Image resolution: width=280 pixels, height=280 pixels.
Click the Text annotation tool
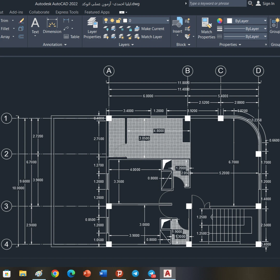[x=35, y=25]
